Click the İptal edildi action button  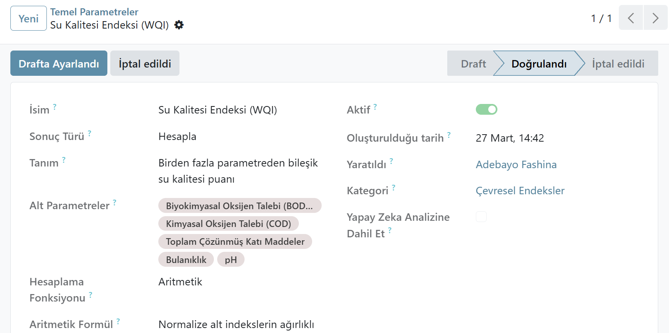(145, 63)
